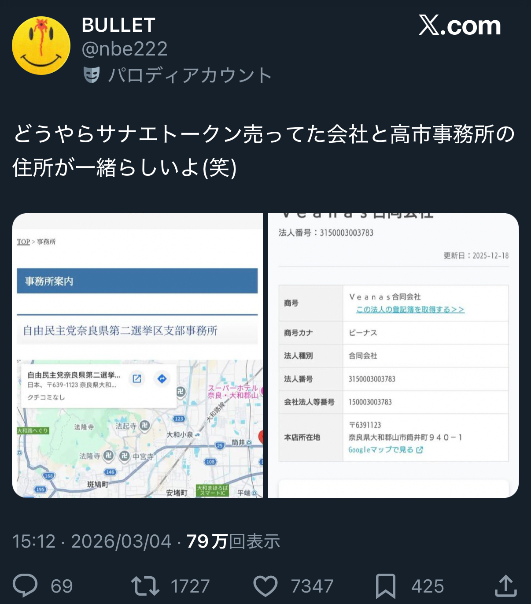Click the 登記簿を取得する link
Screen dimensions: 531x604
[410, 309]
